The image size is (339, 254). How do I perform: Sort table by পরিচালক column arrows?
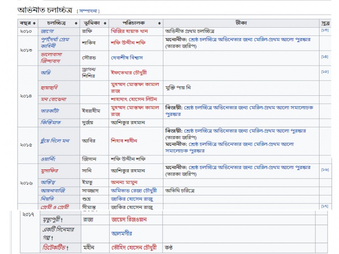point(159,23)
